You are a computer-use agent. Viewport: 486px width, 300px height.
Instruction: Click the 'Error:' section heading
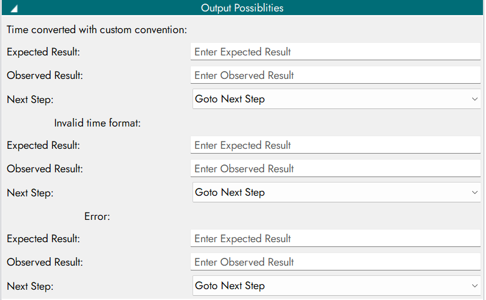click(x=97, y=216)
